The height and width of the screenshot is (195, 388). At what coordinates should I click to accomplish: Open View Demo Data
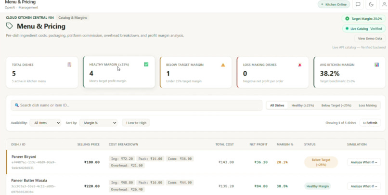[x=370, y=39]
